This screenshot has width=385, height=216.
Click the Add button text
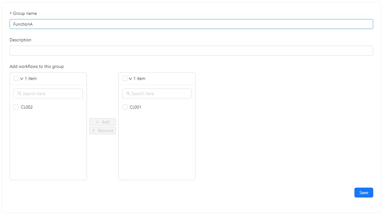click(x=106, y=122)
